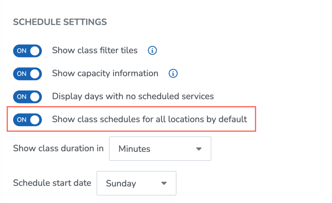332x203 pixels.
Task: Open info icon beside capacity information
Action: tap(173, 74)
